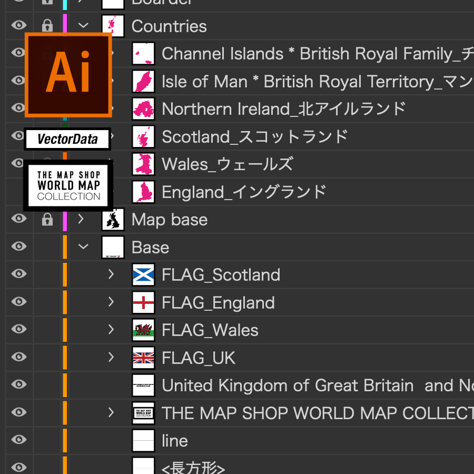Expand the FLAG_Wales group
Screen dimensions: 474x474
click(111, 330)
